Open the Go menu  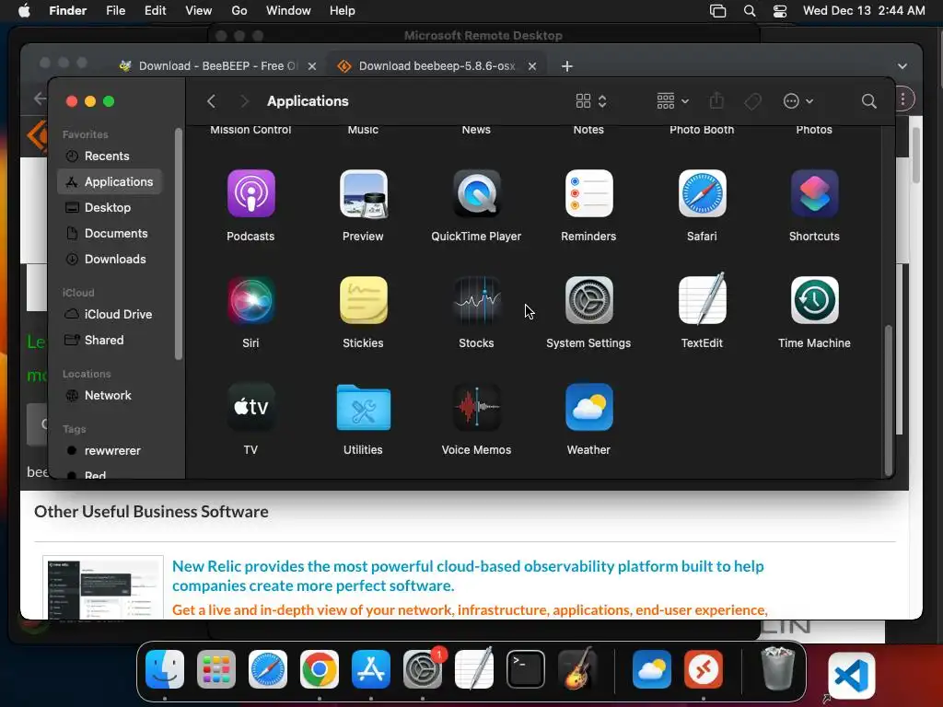239,11
